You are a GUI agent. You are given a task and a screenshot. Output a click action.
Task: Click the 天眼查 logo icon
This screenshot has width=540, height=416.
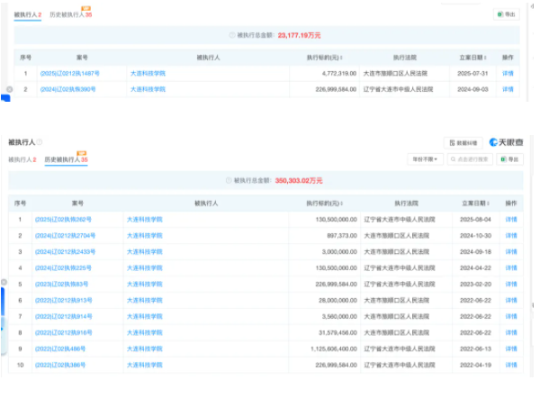point(494,142)
